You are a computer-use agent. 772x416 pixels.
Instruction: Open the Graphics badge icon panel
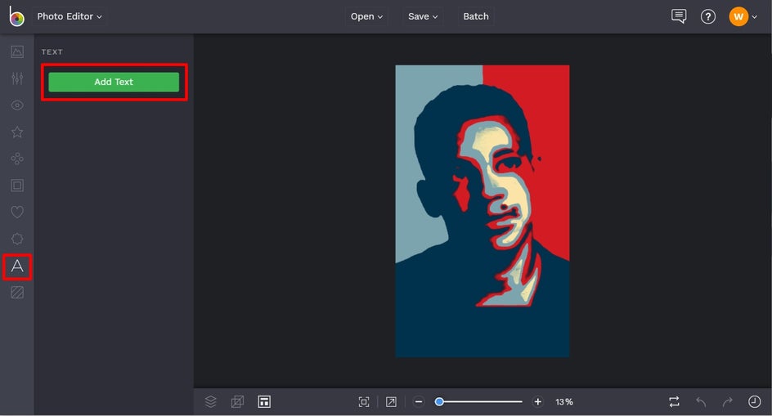click(17, 239)
